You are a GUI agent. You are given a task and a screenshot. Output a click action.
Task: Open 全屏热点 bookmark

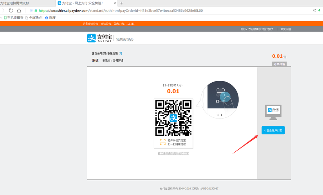[34, 18]
